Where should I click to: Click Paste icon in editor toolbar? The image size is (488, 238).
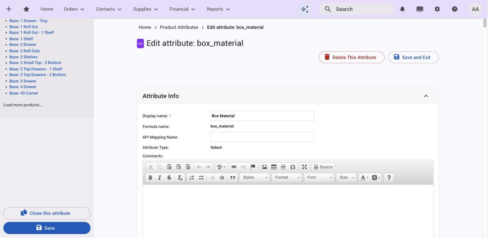[169, 167]
